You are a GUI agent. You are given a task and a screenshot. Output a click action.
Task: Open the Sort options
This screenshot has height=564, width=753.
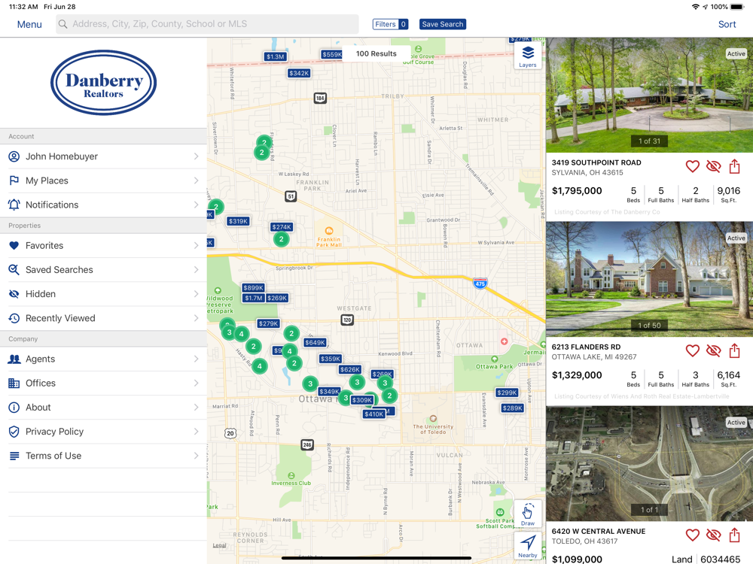pos(727,25)
